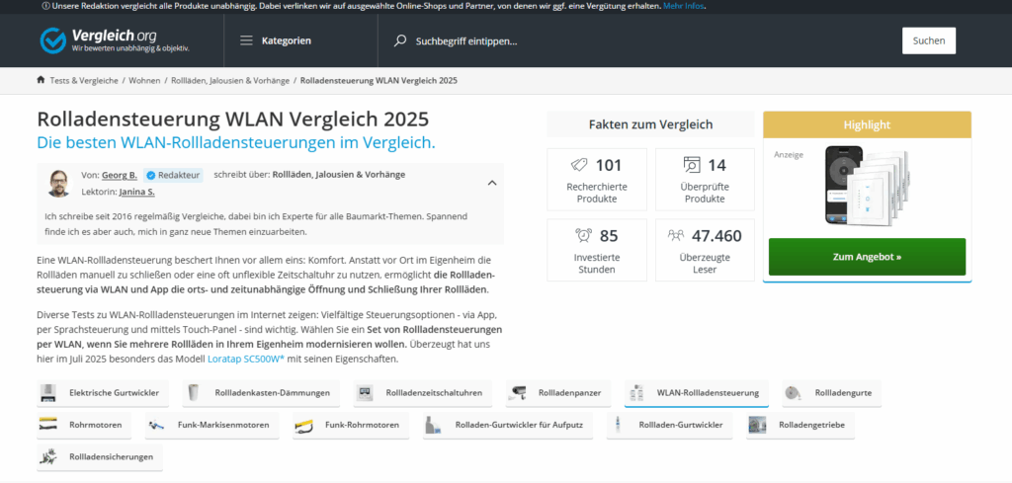Open the Rollladenzeitschaltuhren category icon
The image size is (1012, 483).
click(x=366, y=393)
